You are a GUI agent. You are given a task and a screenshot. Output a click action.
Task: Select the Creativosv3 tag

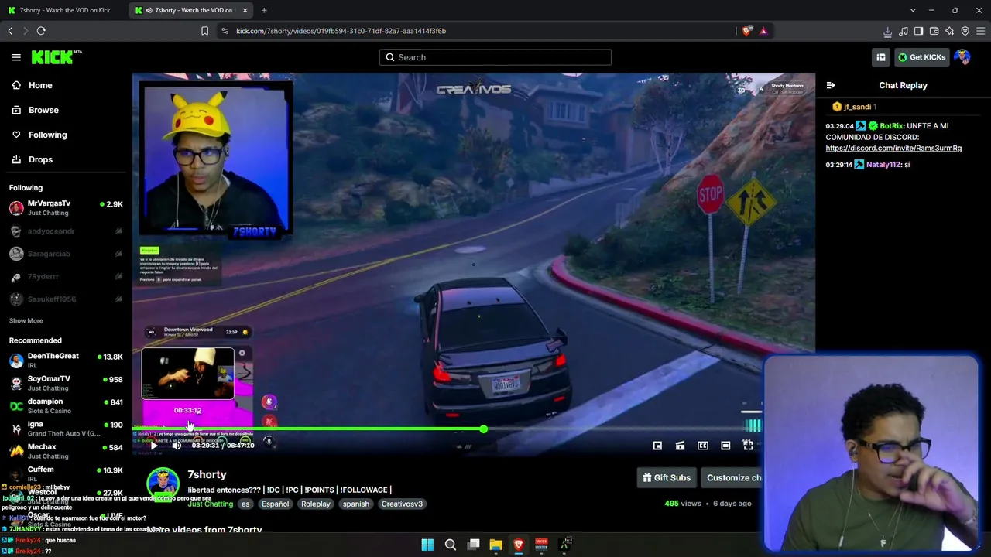click(x=402, y=504)
